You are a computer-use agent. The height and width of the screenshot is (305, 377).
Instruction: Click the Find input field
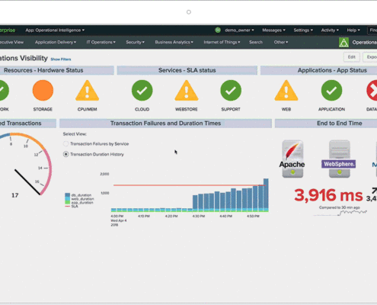(372, 30)
